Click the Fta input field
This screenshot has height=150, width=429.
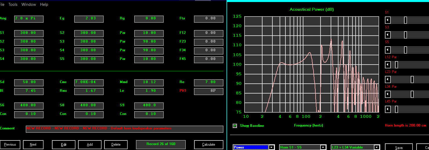point(209,19)
